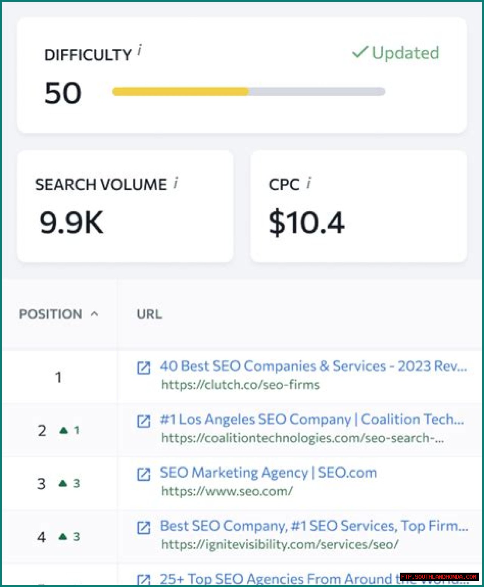The image size is (484, 587).
Task: Open the #1 Los Angeles SEO Company link
Action: point(312,419)
